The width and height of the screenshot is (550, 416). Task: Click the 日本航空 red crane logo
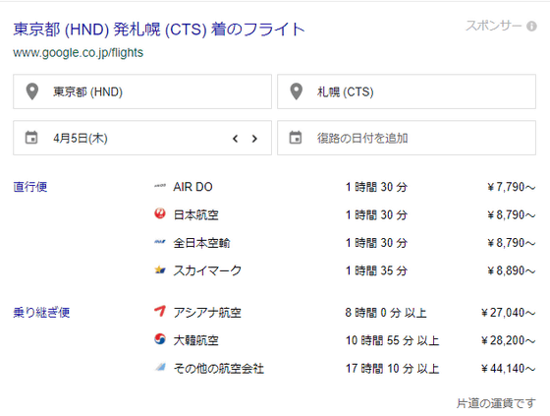click(x=160, y=213)
